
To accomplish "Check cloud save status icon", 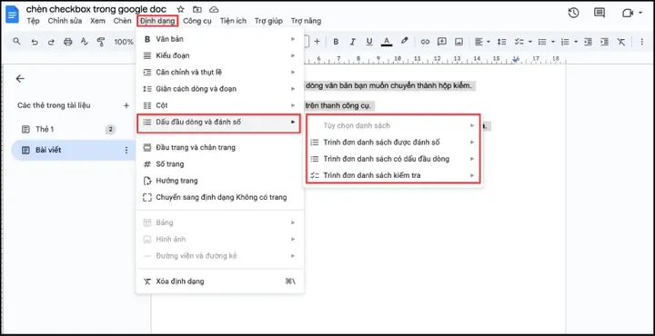I will (x=214, y=9).
